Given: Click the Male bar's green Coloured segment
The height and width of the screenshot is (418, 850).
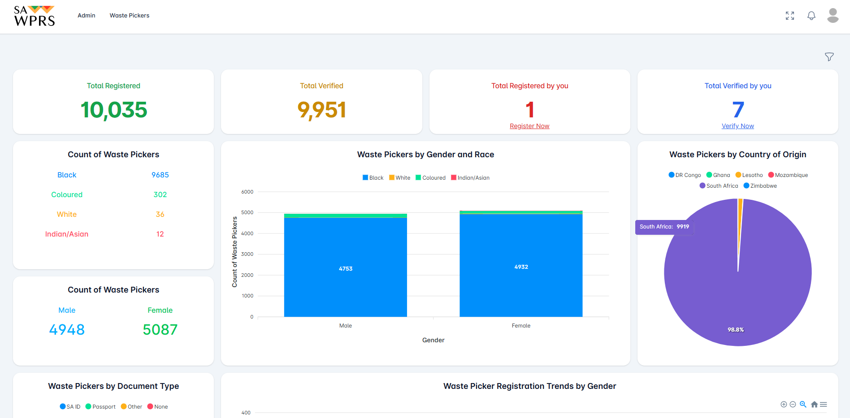Looking at the screenshot, I should [x=346, y=215].
